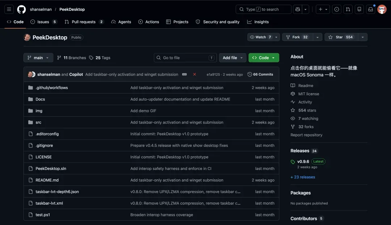
Task: Open the create new plus menu
Action: click(323, 9)
